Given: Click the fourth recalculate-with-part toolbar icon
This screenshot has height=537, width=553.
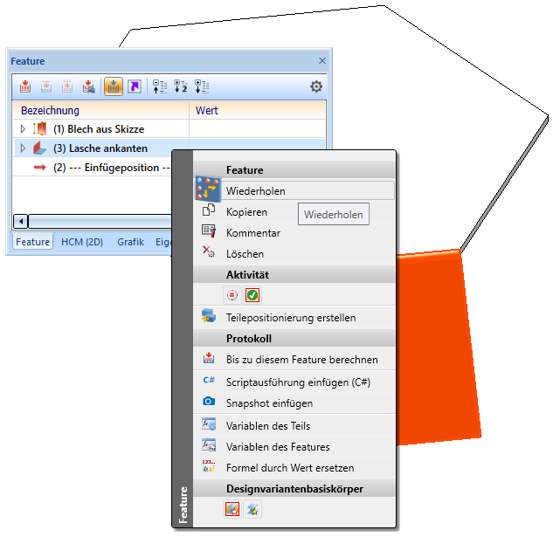Looking at the screenshot, I should (x=88, y=86).
